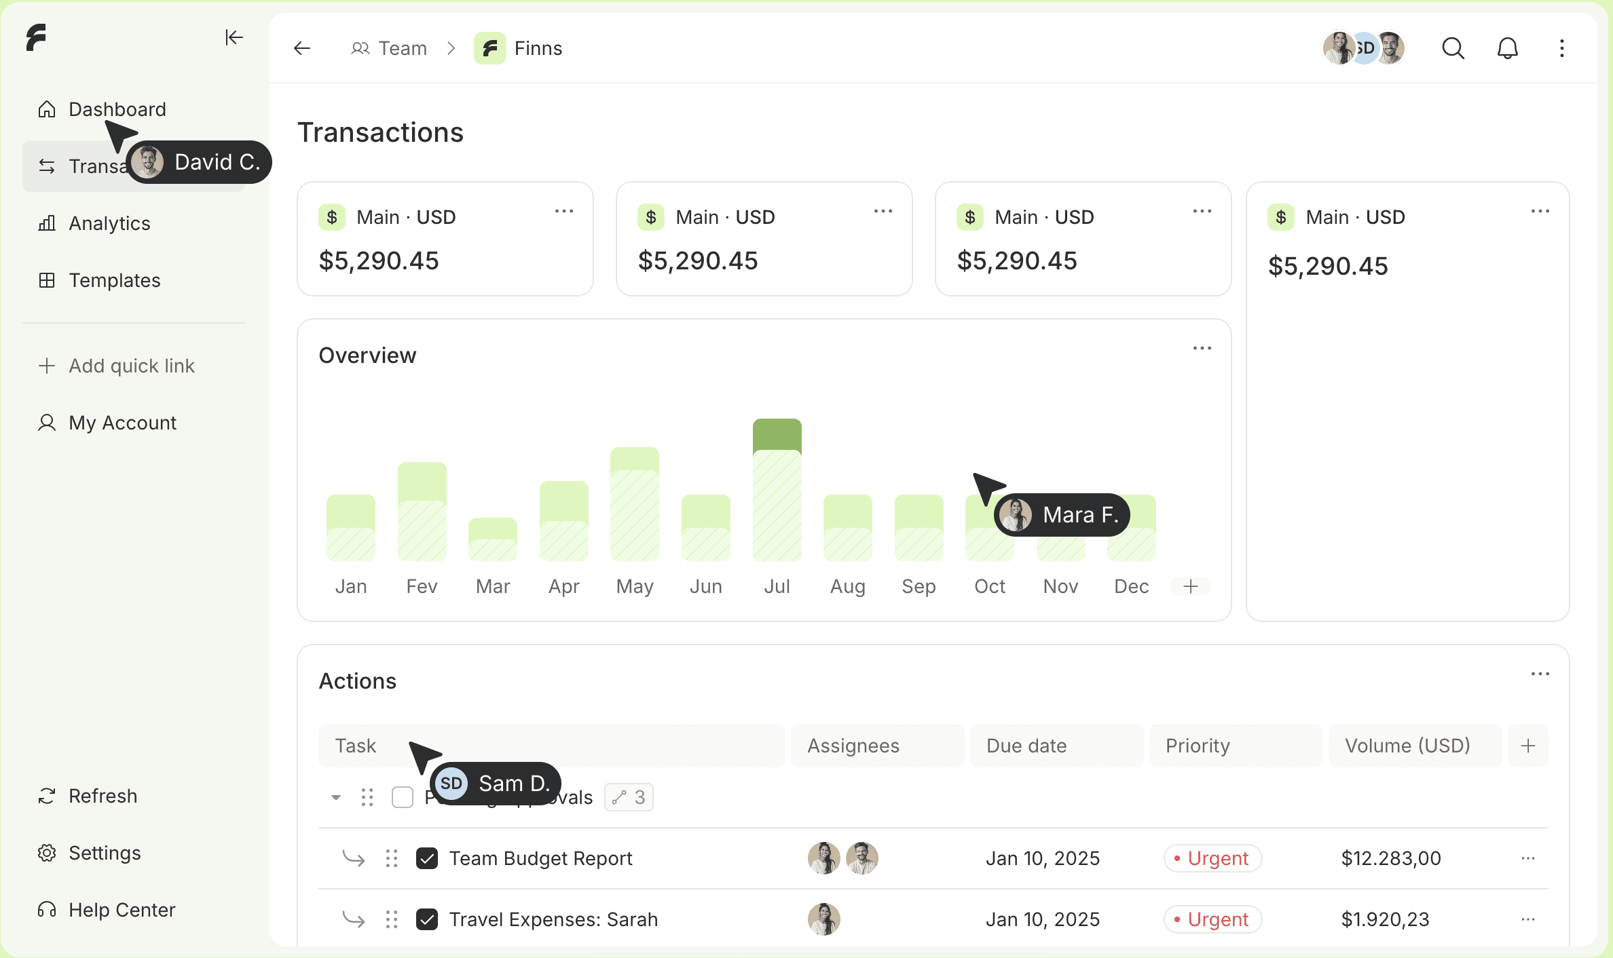This screenshot has width=1613, height=958.
Task: Open notifications bell
Action: 1507,48
